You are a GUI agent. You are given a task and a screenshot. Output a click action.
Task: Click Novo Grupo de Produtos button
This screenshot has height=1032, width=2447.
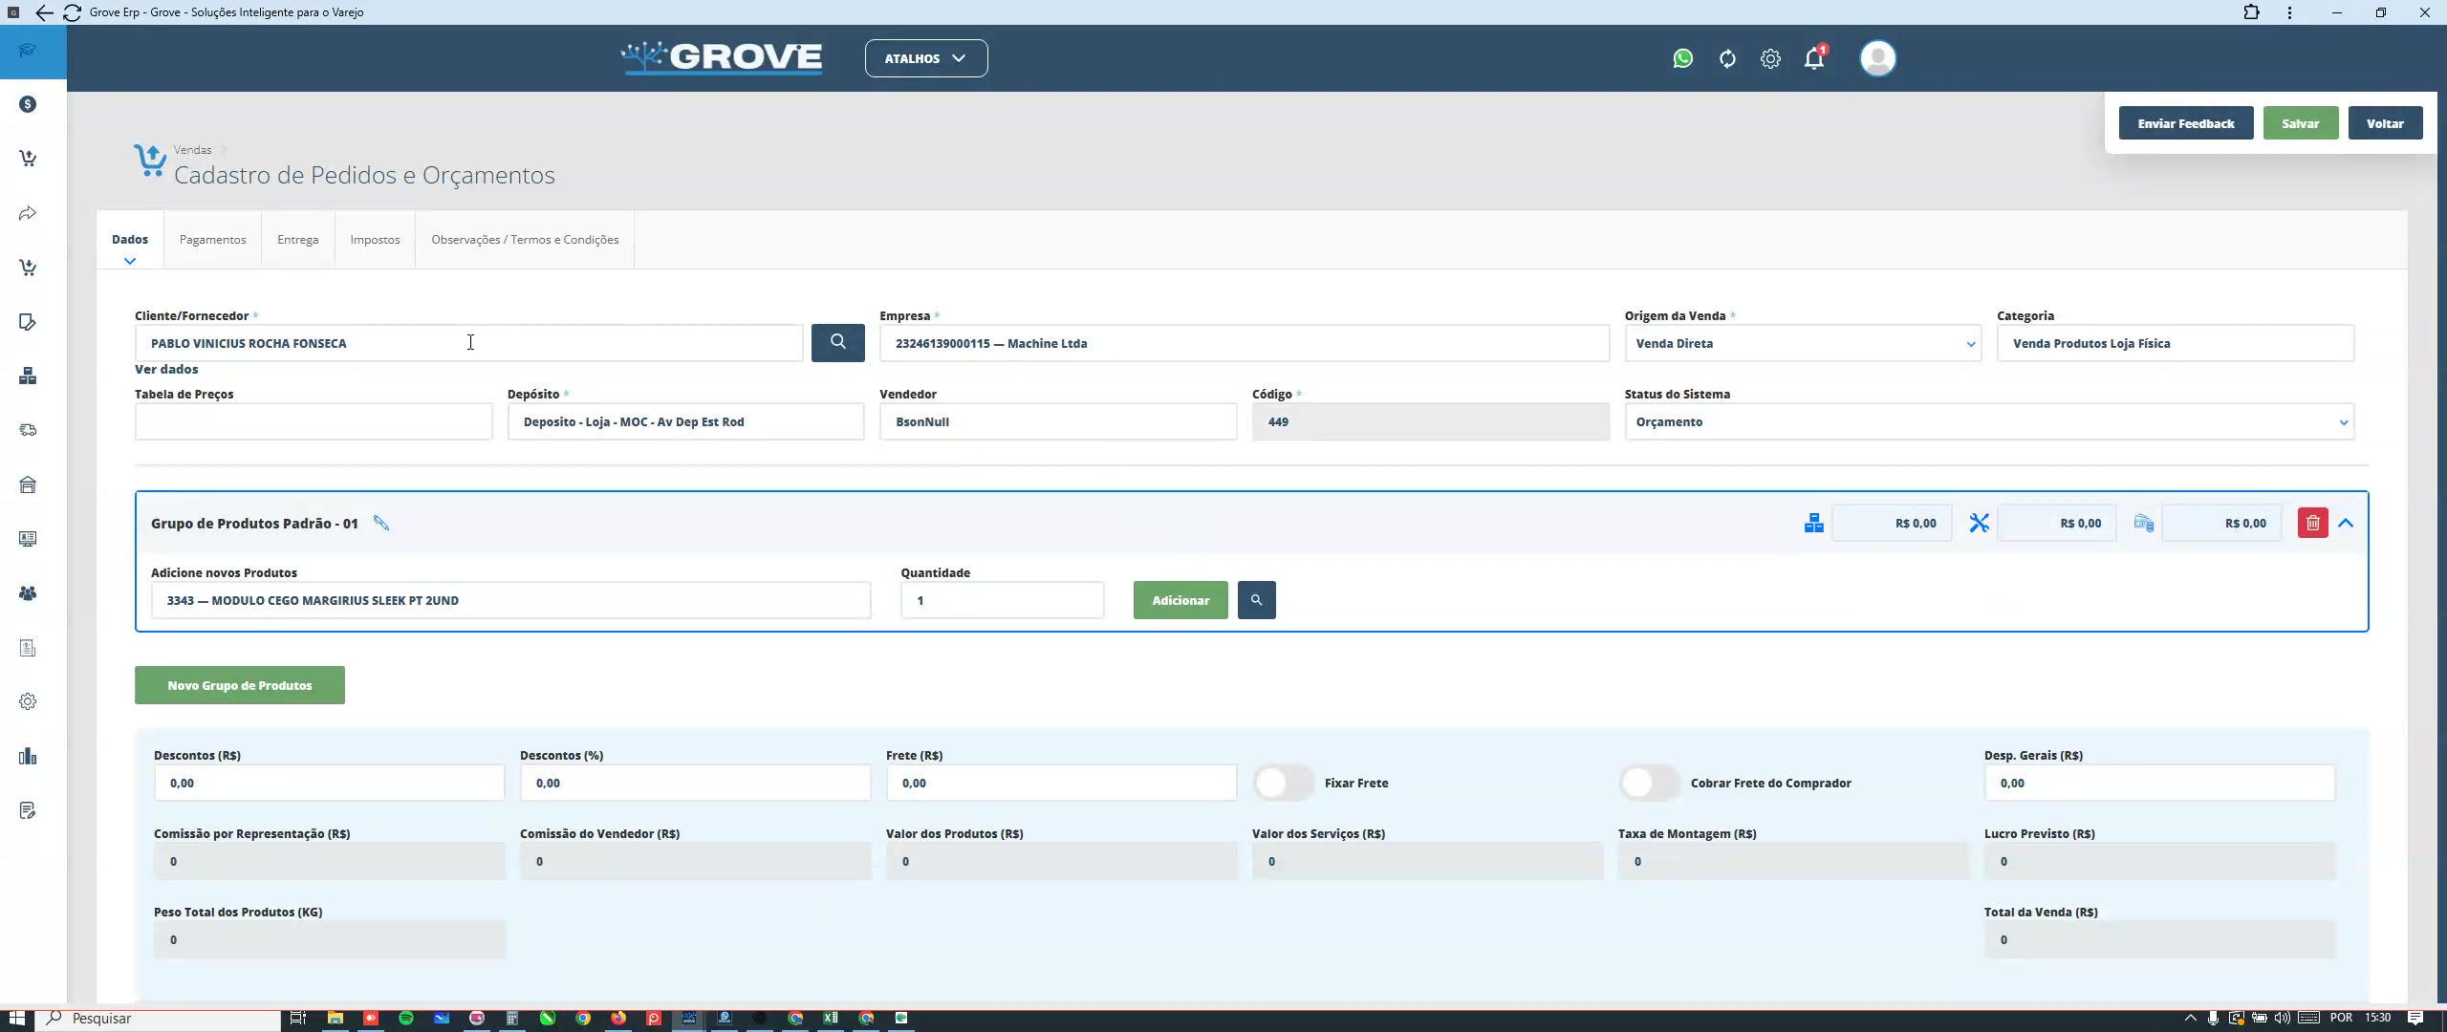[239, 685]
